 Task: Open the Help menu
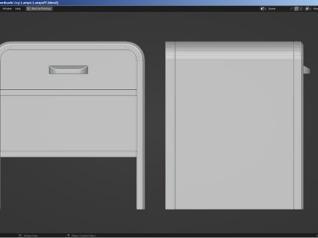coord(18,9)
